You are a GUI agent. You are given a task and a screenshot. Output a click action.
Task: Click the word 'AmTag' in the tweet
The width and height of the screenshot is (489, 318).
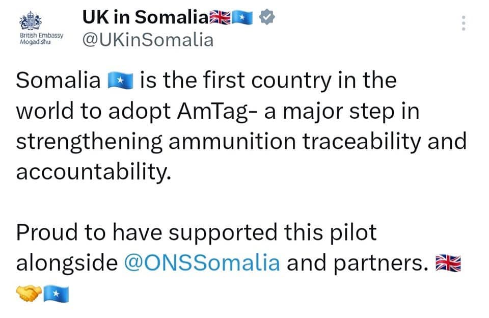coord(213,112)
